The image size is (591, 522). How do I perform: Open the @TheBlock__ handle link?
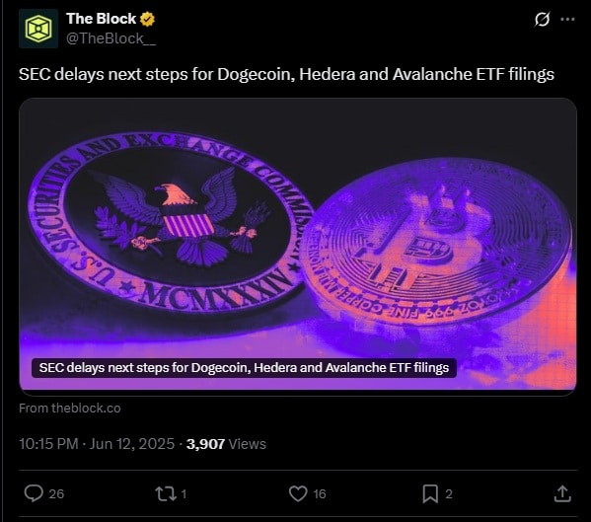coord(111,38)
